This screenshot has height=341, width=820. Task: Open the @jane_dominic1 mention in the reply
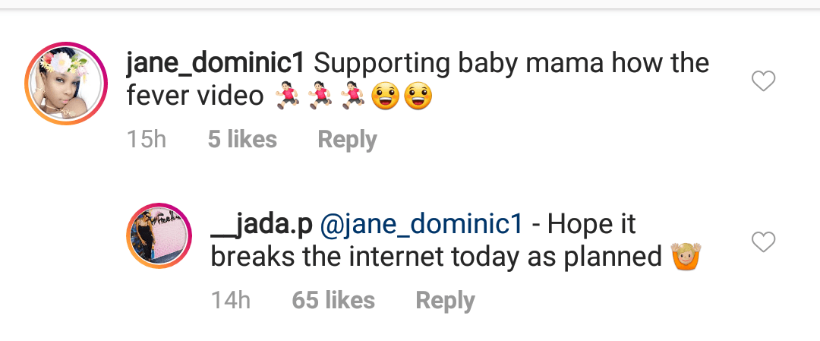(421, 224)
